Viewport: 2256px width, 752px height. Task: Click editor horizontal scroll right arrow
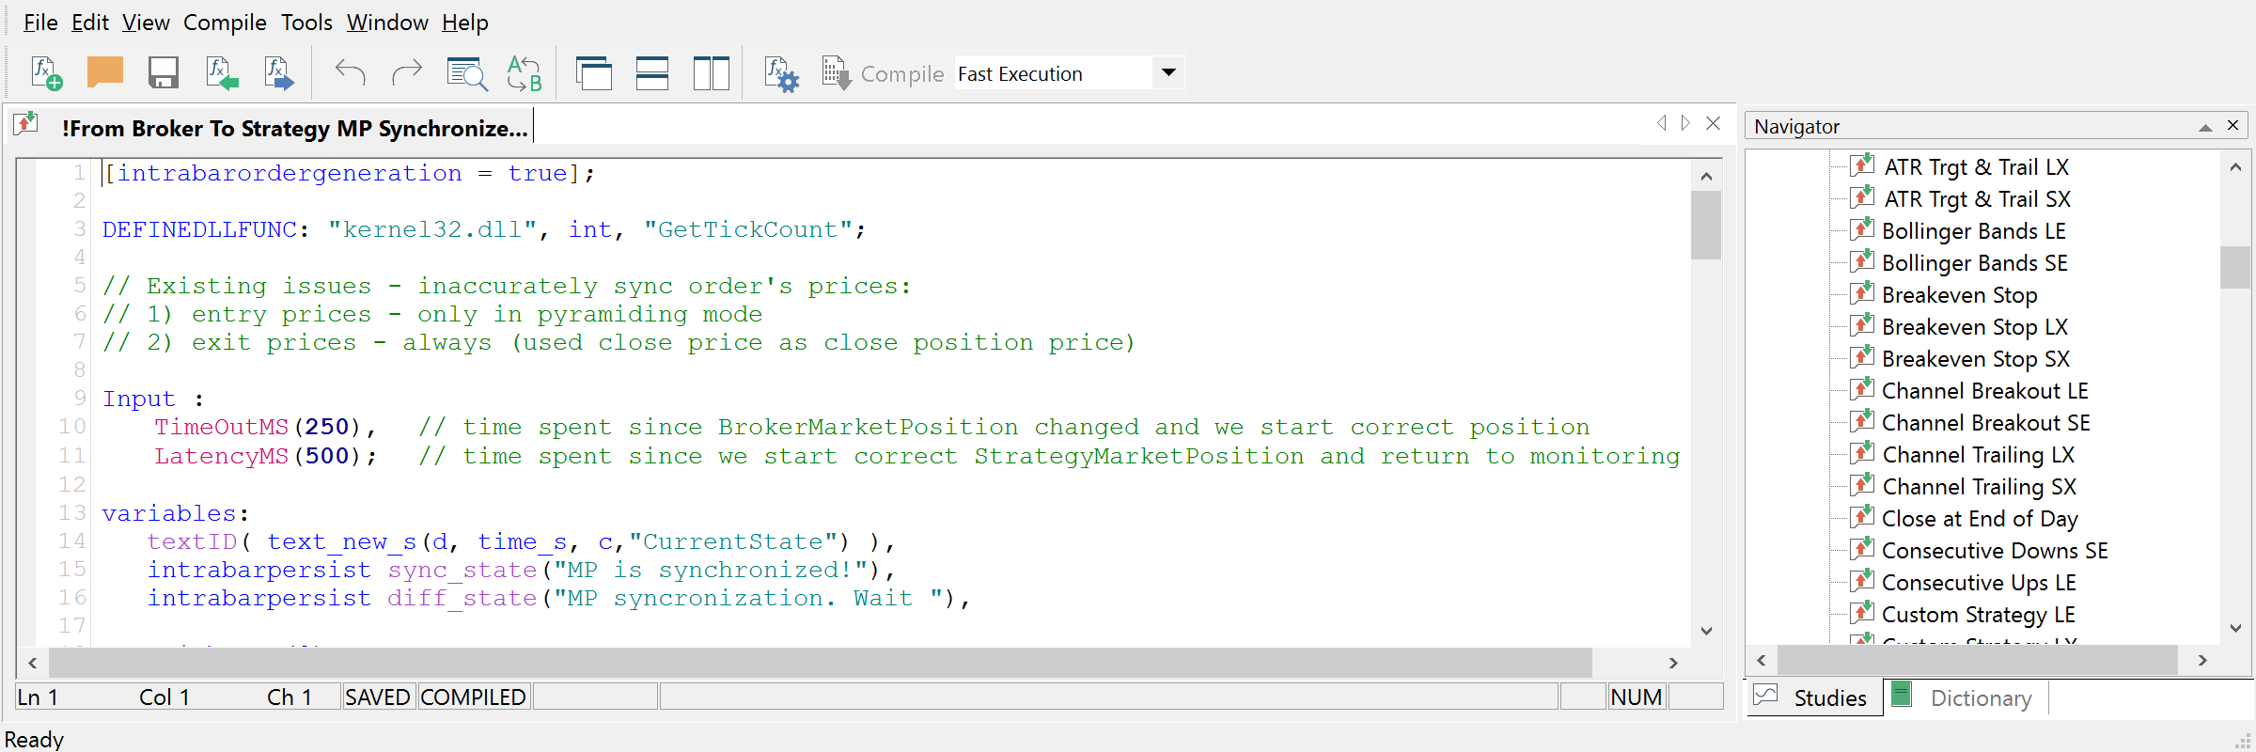point(1673,663)
